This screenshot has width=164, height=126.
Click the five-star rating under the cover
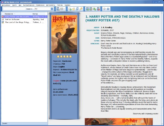[64, 56]
